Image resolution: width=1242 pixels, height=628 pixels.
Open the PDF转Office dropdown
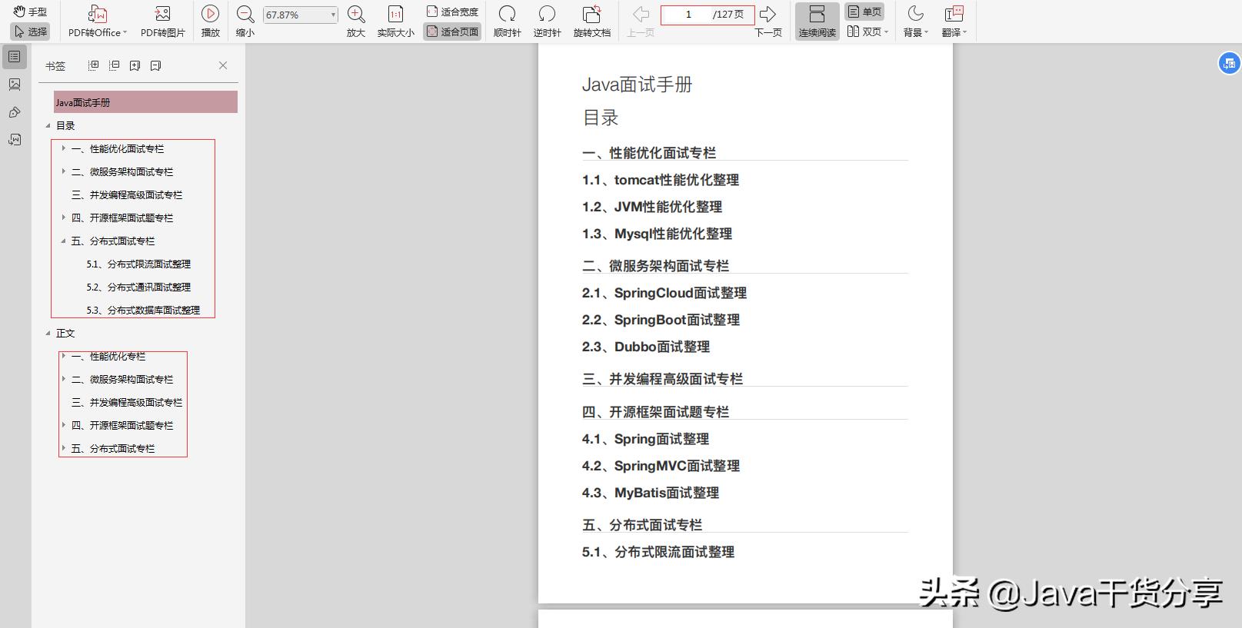coord(98,22)
